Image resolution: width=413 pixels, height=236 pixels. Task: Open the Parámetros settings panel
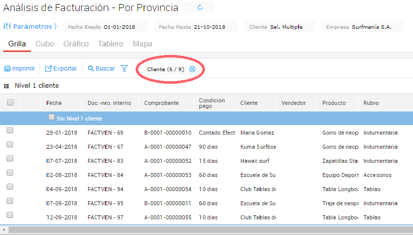pyautogui.click(x=30, y=27)
